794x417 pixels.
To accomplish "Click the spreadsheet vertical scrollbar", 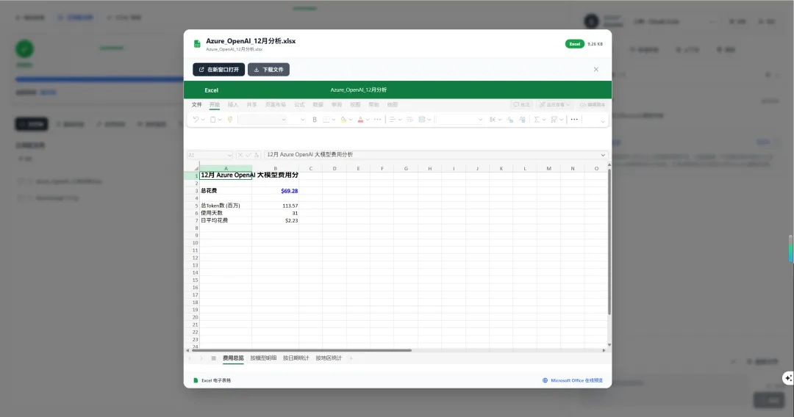I will tap(609, 240).
